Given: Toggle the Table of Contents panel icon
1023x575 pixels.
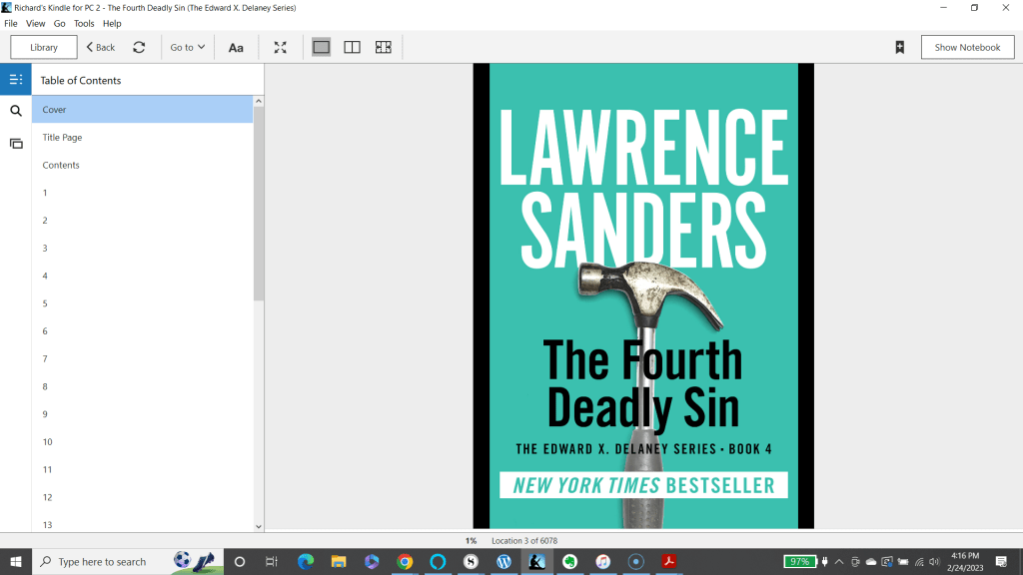Looking at the screenshot, I should [16, 80].
